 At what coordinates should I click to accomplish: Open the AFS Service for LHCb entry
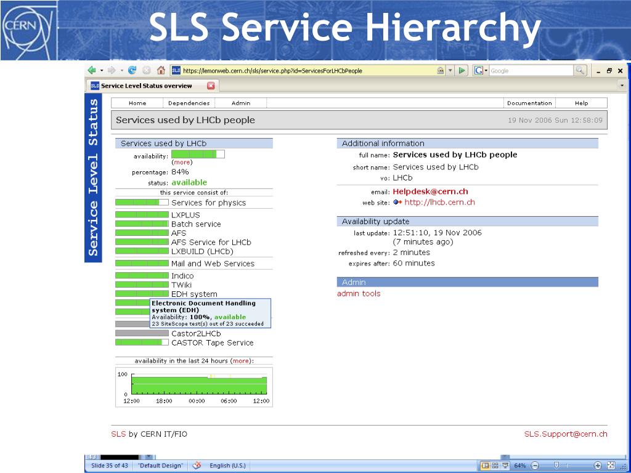click(211, 242)
